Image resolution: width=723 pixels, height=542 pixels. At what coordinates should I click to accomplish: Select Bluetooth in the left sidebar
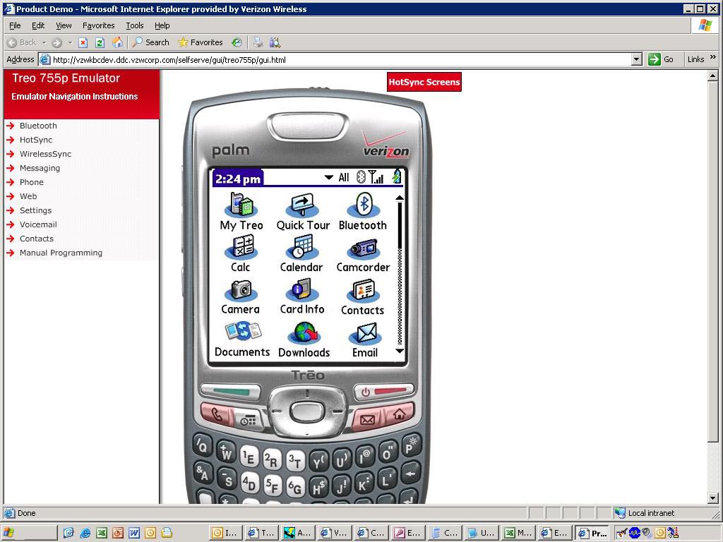pyautogui.click(x=38, y=126)
